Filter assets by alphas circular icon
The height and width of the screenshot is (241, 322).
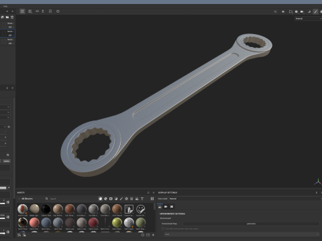[126, 199]
